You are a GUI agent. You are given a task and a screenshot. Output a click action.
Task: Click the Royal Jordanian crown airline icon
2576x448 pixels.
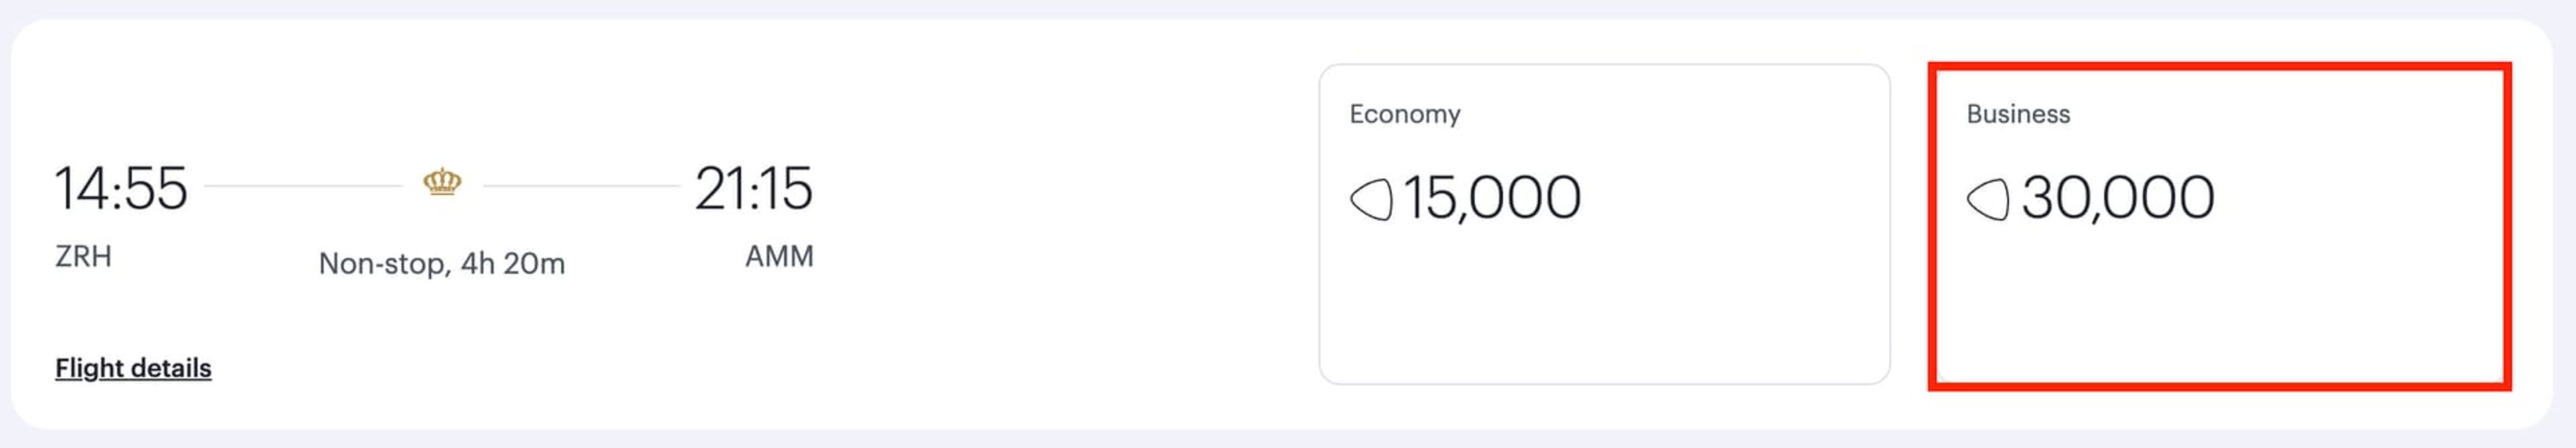coord(442,182)
